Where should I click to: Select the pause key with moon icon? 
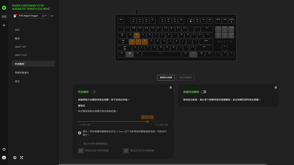click(232, 21)
